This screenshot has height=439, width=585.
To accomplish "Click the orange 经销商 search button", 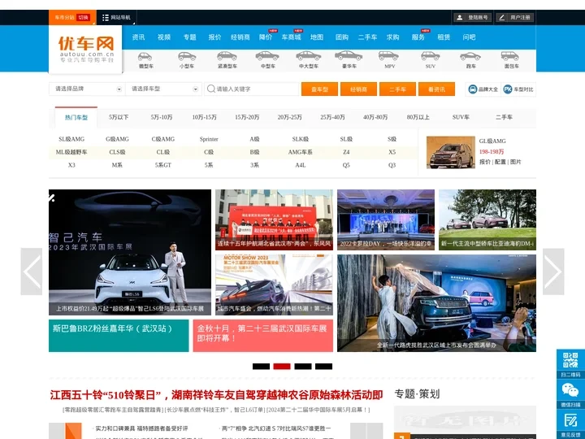I will (x=358, y=89).
